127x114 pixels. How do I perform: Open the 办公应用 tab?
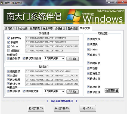(23, 28)
